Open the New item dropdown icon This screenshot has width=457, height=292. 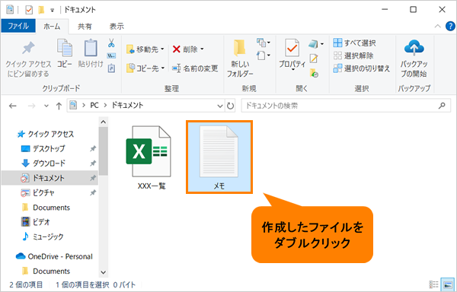pyautogui.click(x=264, y=43)
